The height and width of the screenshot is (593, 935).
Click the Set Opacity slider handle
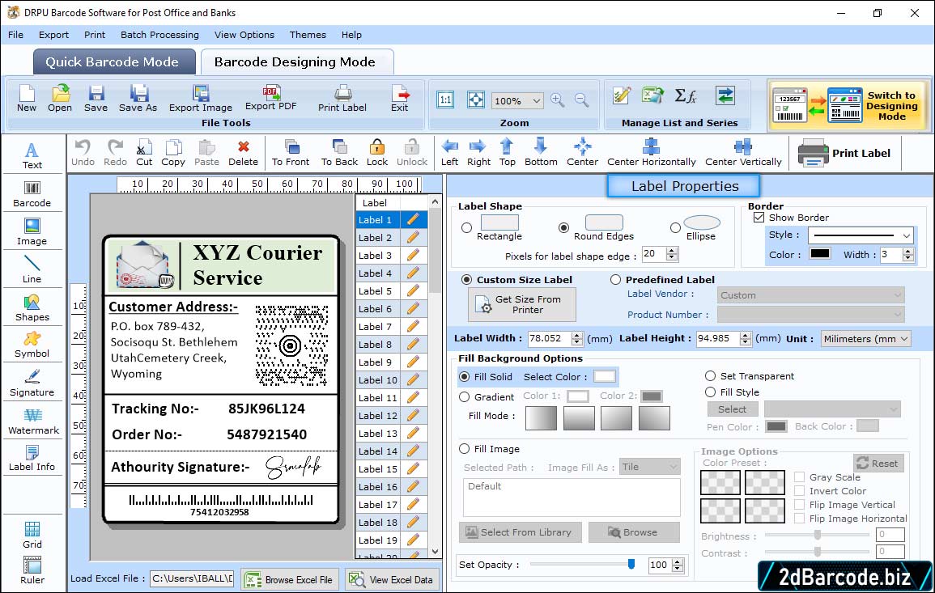(x=631, y=564)
